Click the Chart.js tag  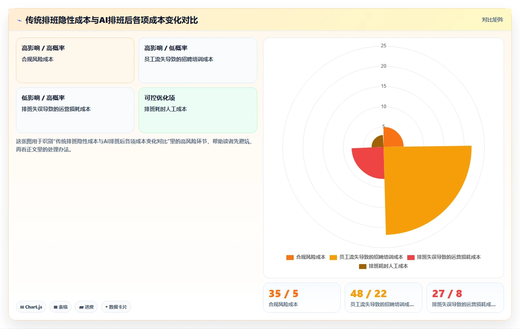31,307
